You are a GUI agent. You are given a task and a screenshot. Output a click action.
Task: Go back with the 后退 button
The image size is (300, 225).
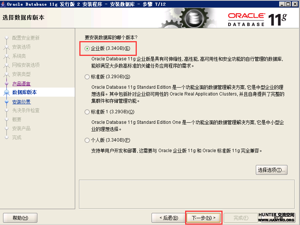click(x=168, y=218)
